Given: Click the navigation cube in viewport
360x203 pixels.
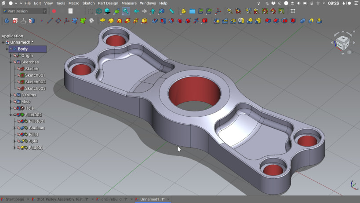Looking at the screenshot, I should pyautogui.click(x=342, y=43).
